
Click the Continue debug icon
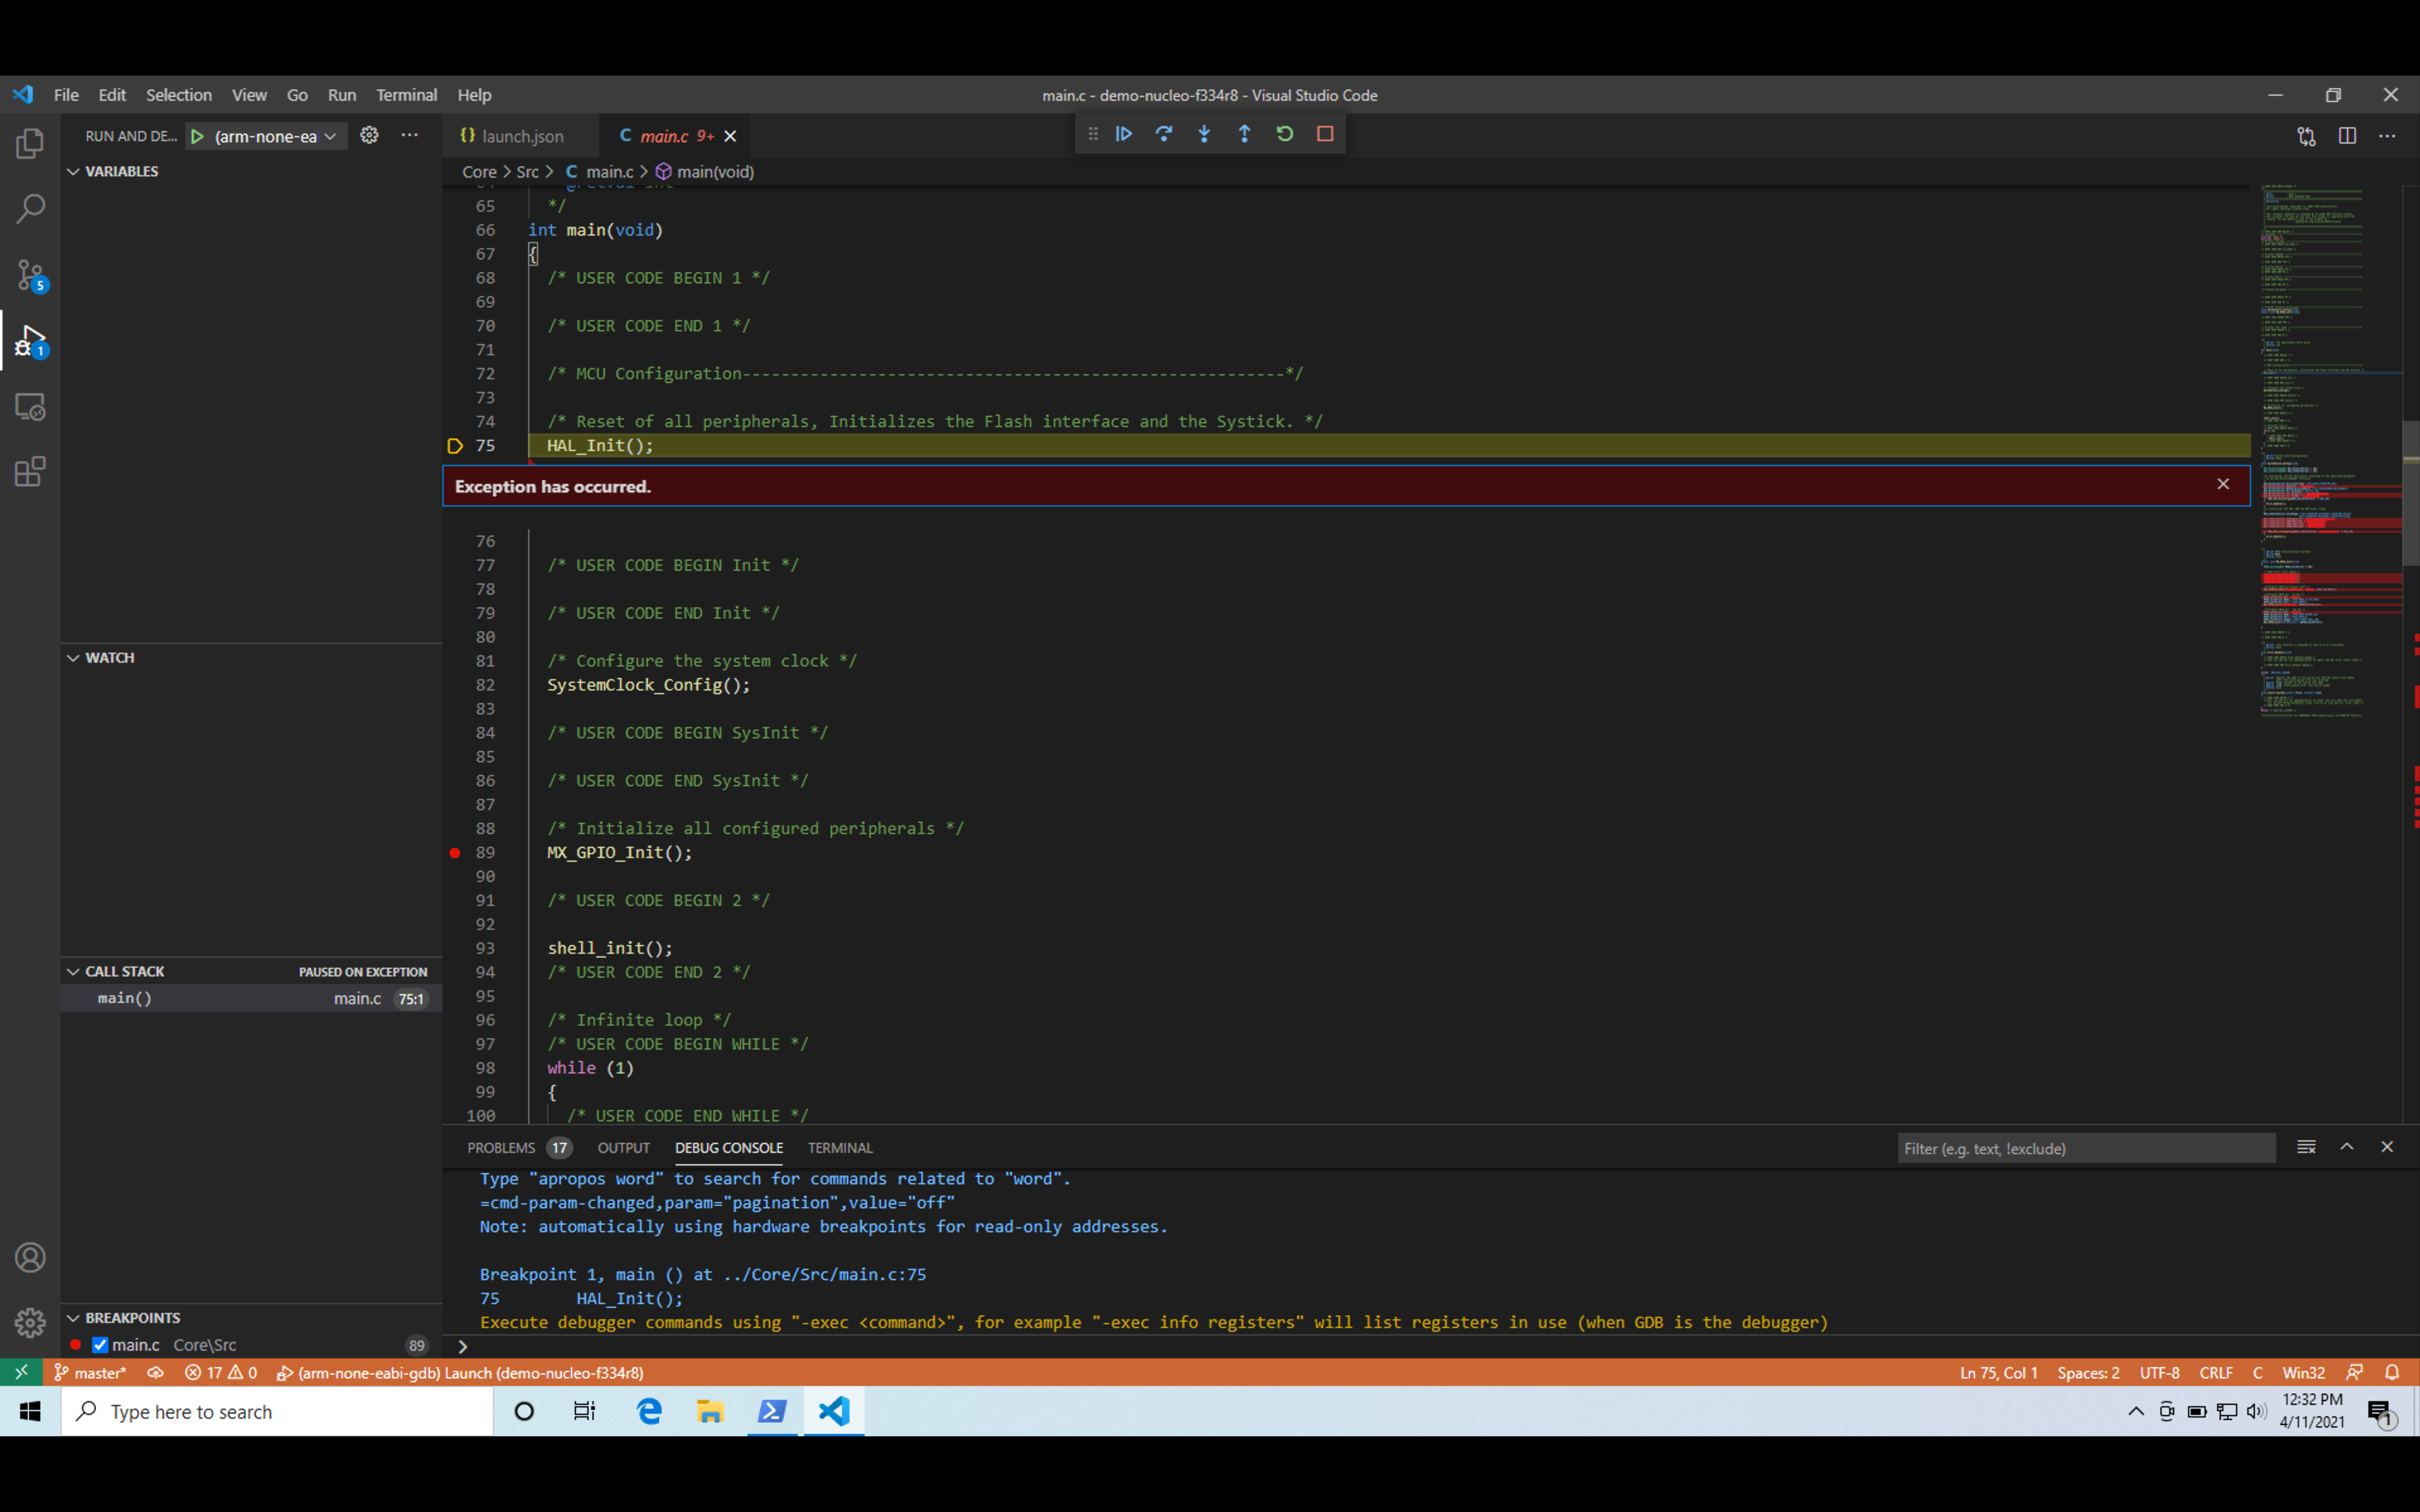[x=1124, y=133]
